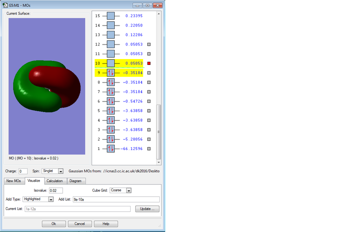Image resolution: width=353 pixels, height=232 pixels.
Task: Expand the Add Type dropdown showing Highlighted
Action: tap(51, 199)
